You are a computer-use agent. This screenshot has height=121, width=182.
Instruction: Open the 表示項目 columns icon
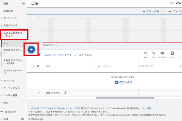pos(162,53)
